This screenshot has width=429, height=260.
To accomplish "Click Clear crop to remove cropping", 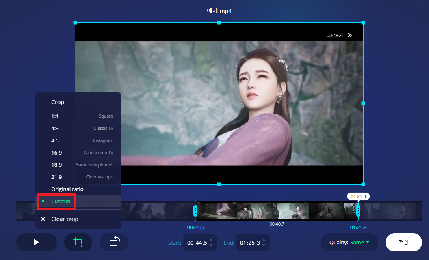I will 78,219.
